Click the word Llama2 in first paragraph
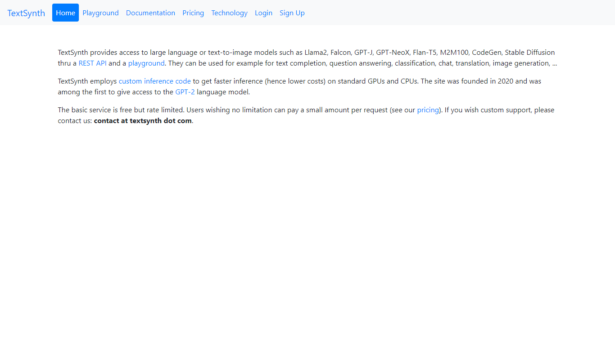The image size is (615, 345). [316, 53]
